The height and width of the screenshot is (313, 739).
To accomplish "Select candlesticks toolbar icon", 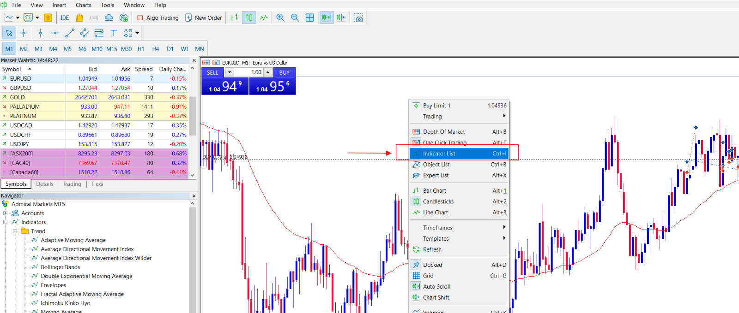I will click(x=249, y=18).
